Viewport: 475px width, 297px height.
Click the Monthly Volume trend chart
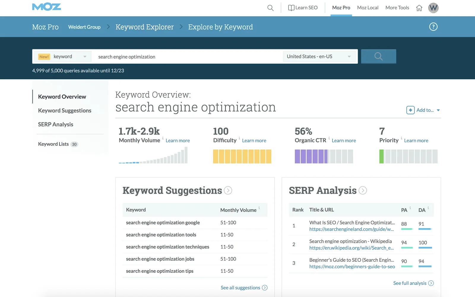(x=153, y=155)
